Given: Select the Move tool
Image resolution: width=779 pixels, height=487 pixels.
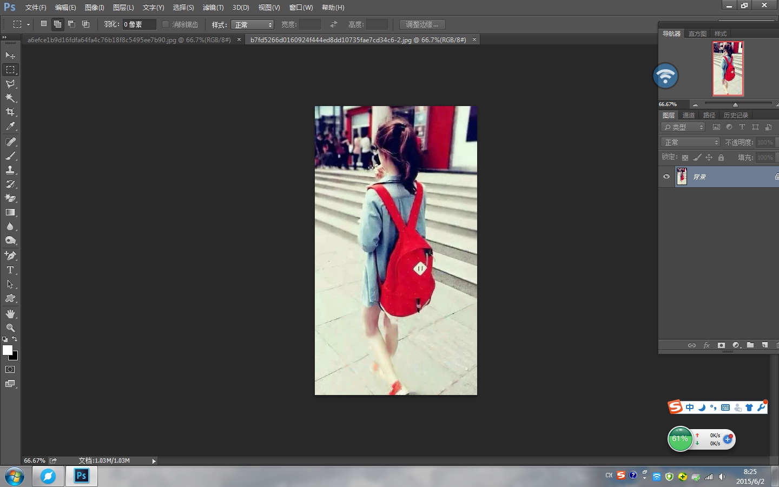Looking at the screenshot, I should [x=10, y=55].
